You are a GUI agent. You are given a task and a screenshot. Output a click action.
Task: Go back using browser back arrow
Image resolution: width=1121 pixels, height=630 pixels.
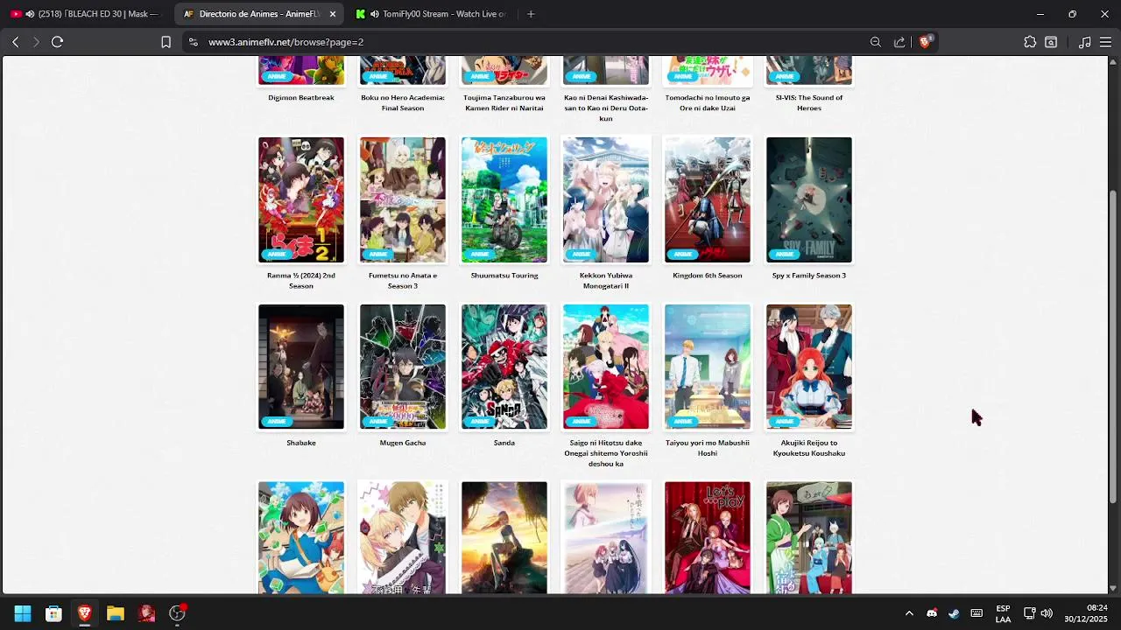coord(15,42)
